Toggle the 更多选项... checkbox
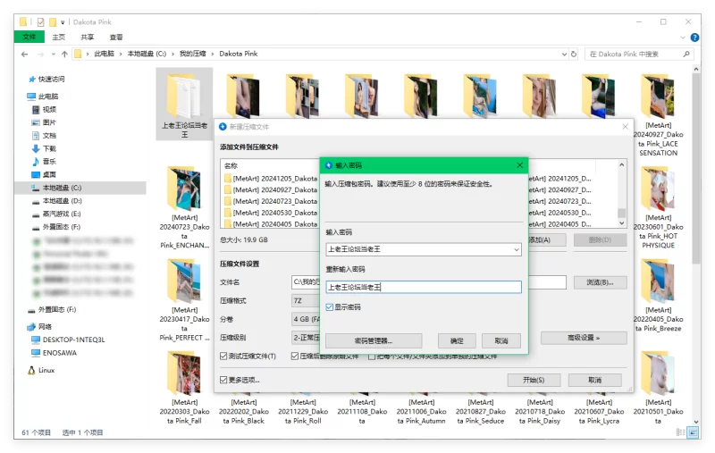Image resolution: width=715 pixels, height=453 pixels. click(x=223, y=380)
